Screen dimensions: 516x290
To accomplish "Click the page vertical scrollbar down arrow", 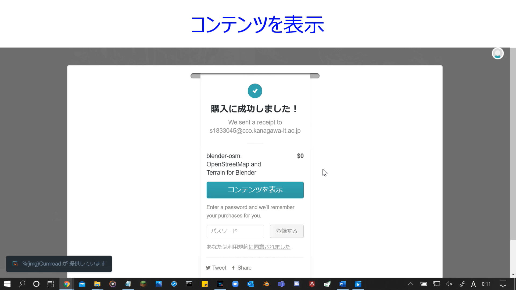I will click(x=513, y=274).
